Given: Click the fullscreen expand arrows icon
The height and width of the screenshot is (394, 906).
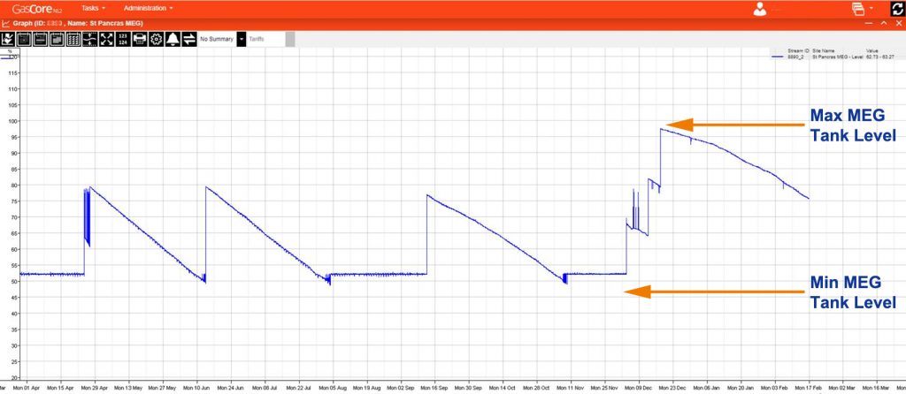Looking at the screenshot, I should [107, 39].
